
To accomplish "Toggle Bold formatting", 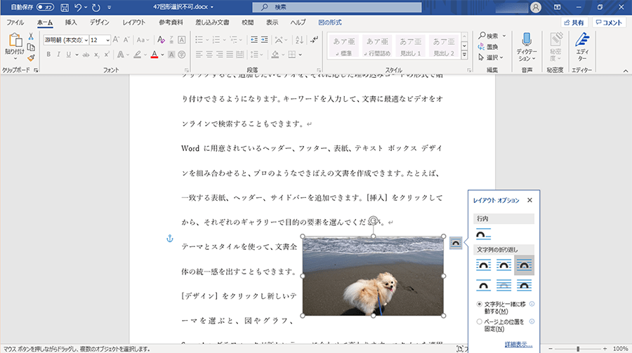I will coord(48,55).
